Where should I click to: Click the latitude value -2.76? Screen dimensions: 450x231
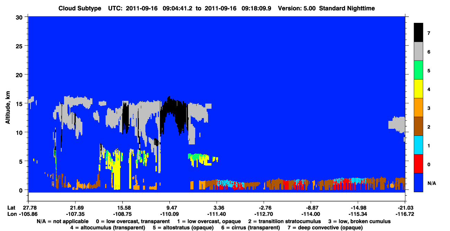point(263,208)
